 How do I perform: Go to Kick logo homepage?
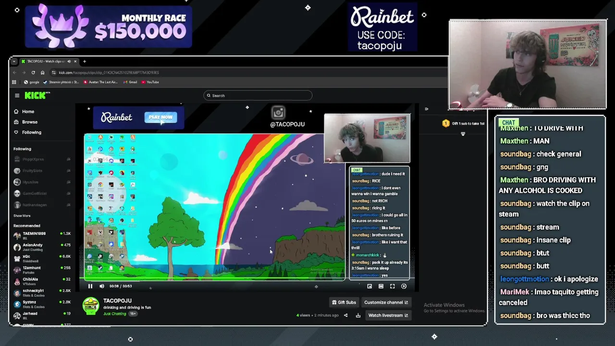click(36, 96)
